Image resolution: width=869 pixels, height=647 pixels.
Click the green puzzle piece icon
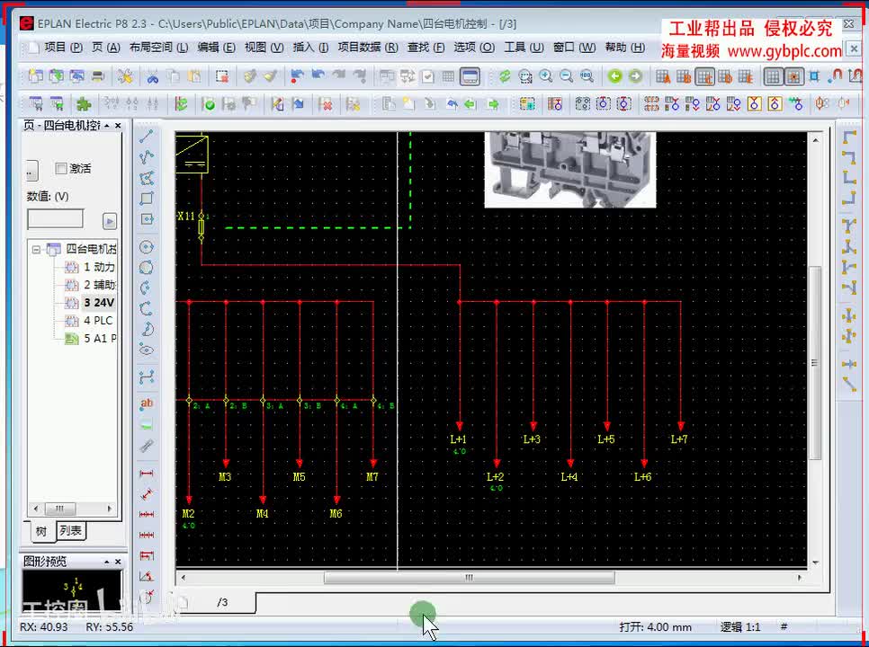pyautogui.click(x=84, y=103)
